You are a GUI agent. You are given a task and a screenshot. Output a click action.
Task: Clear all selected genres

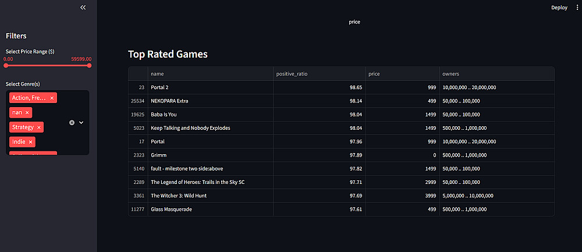tap(72, 123)
